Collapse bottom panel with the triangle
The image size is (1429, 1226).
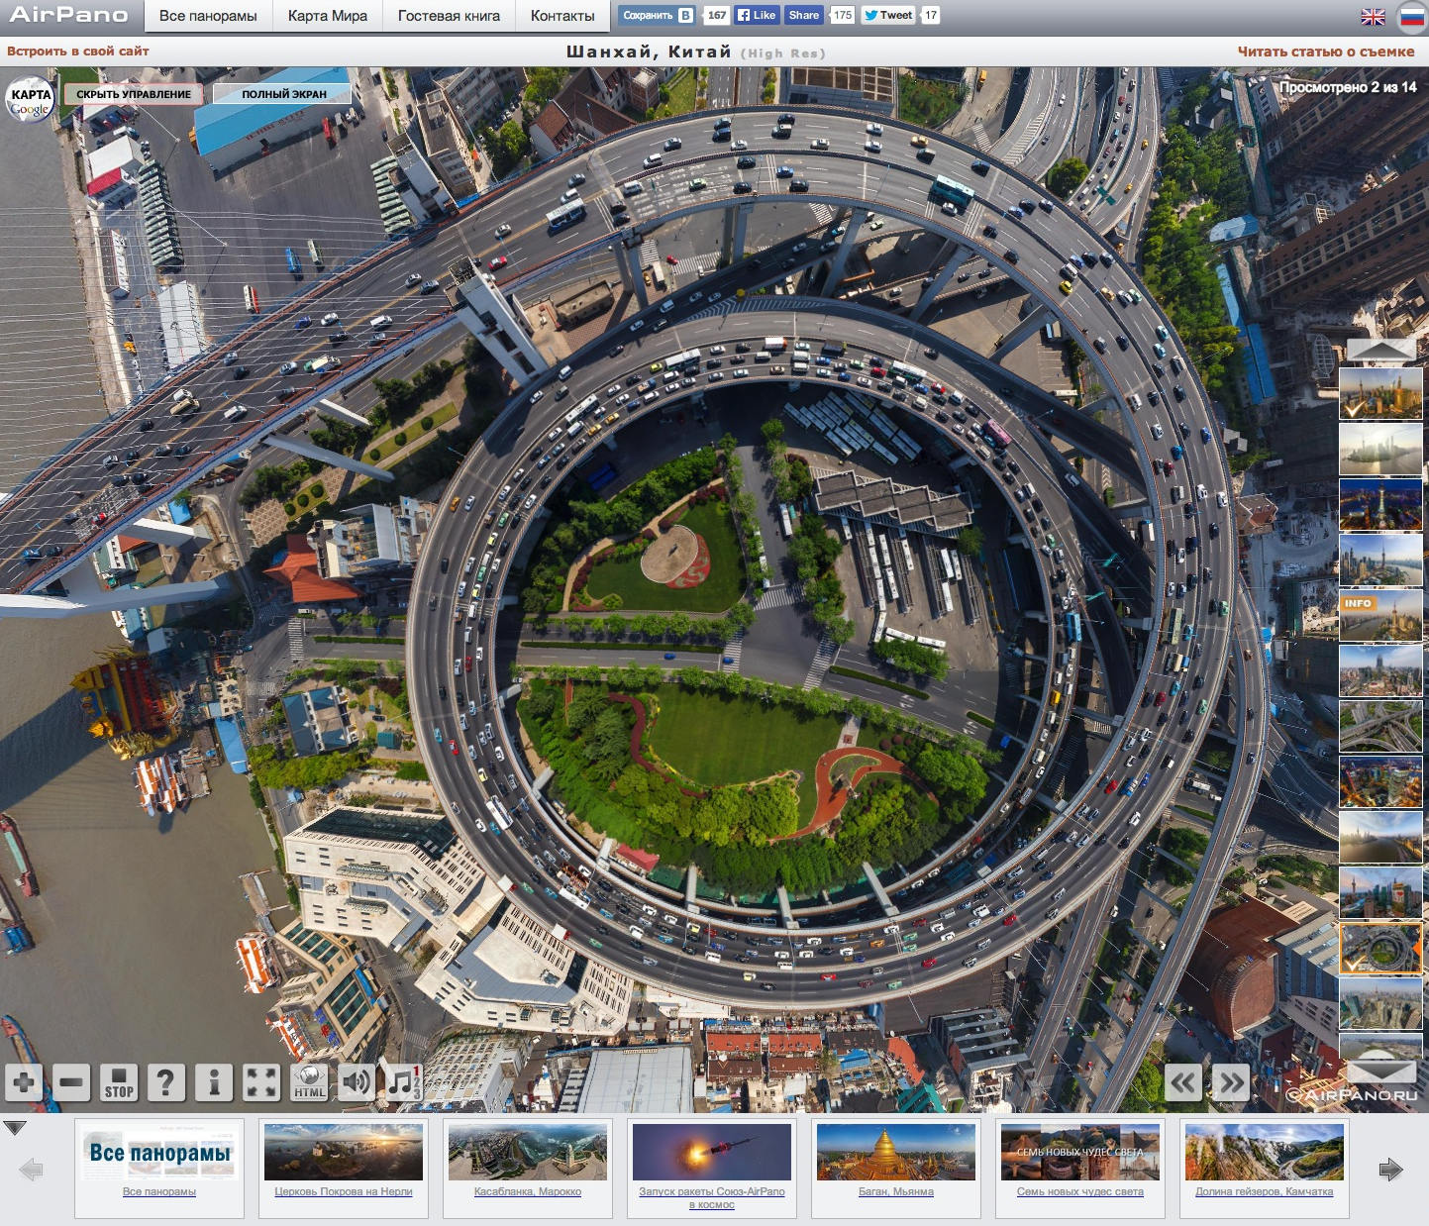tap(15, 1128)
